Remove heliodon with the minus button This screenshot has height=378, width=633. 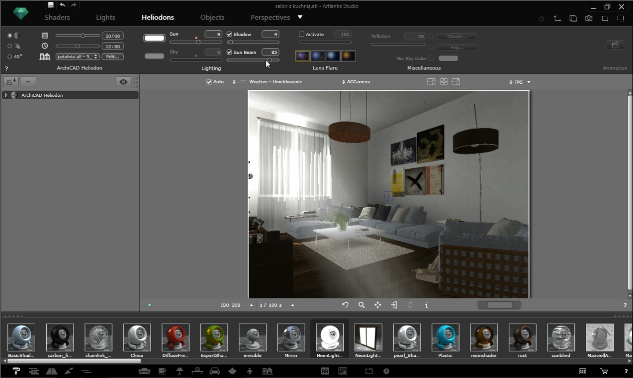click(28, 82)
